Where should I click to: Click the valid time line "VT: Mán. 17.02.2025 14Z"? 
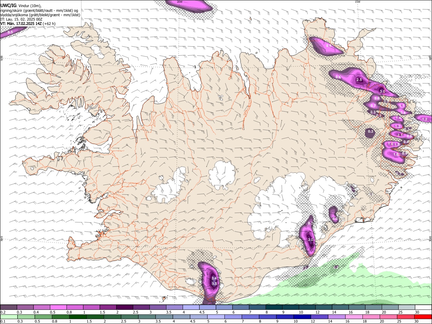click(21, 24)
